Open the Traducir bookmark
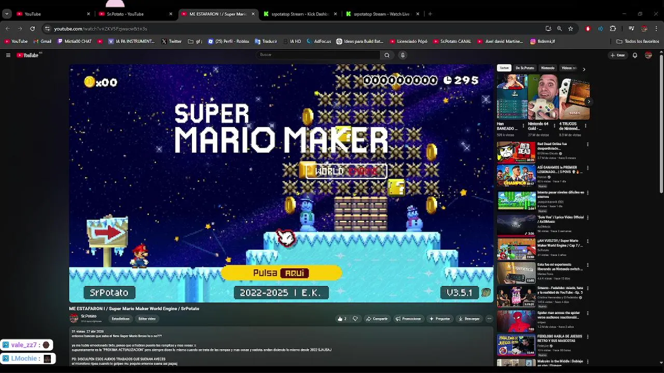Image resolution: width=664 pixels, height=373 pixels. coord(267,41)
